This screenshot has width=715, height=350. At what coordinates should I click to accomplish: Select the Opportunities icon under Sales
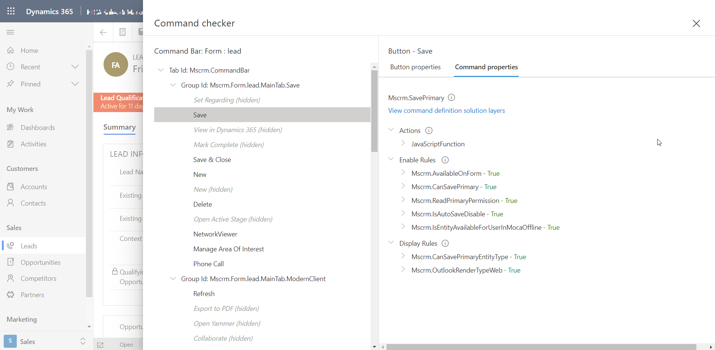11,262
